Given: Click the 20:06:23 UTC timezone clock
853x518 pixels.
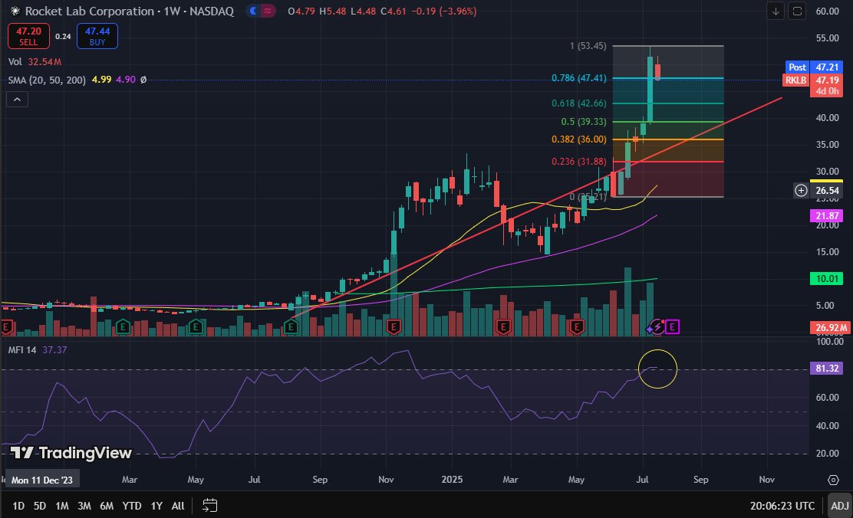Looking at the screenshot, I should click(x=782, y=506).
